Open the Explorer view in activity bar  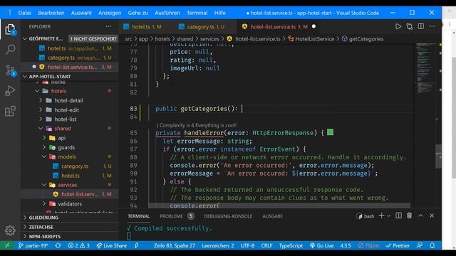(10, 29)
